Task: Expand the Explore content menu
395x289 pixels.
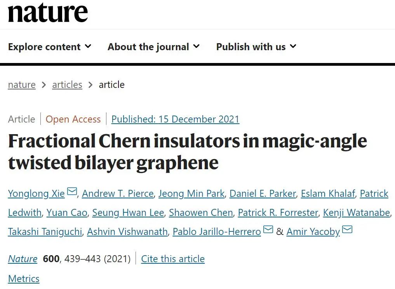Action: [49, 47]
